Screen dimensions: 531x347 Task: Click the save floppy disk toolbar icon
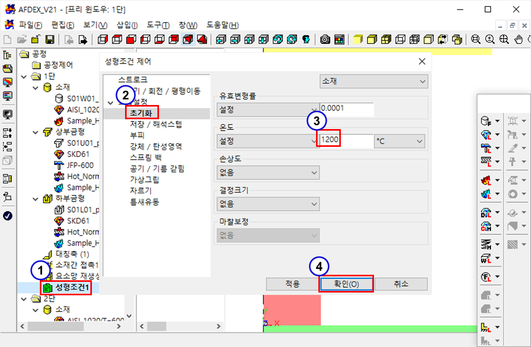pos(50,39)
